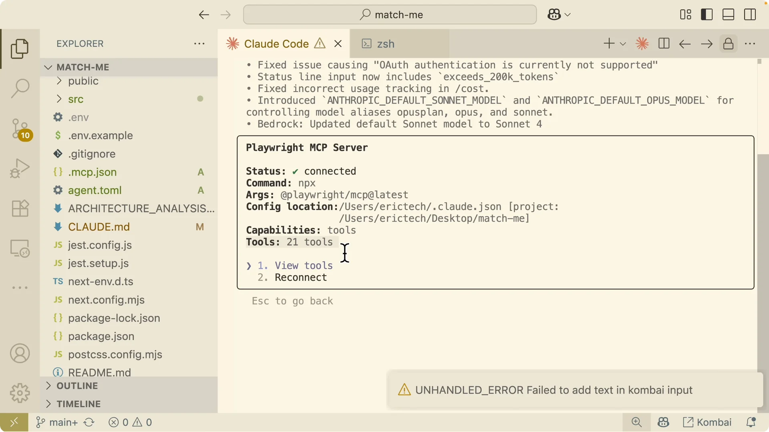Navigate back in editor toolbar
769x432 pixels.
tap(685, 44)
